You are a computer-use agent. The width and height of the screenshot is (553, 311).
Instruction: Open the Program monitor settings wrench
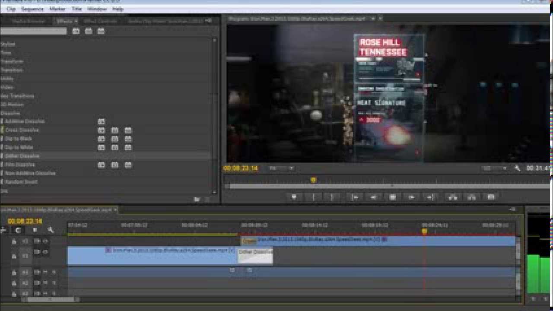point(517,168)
